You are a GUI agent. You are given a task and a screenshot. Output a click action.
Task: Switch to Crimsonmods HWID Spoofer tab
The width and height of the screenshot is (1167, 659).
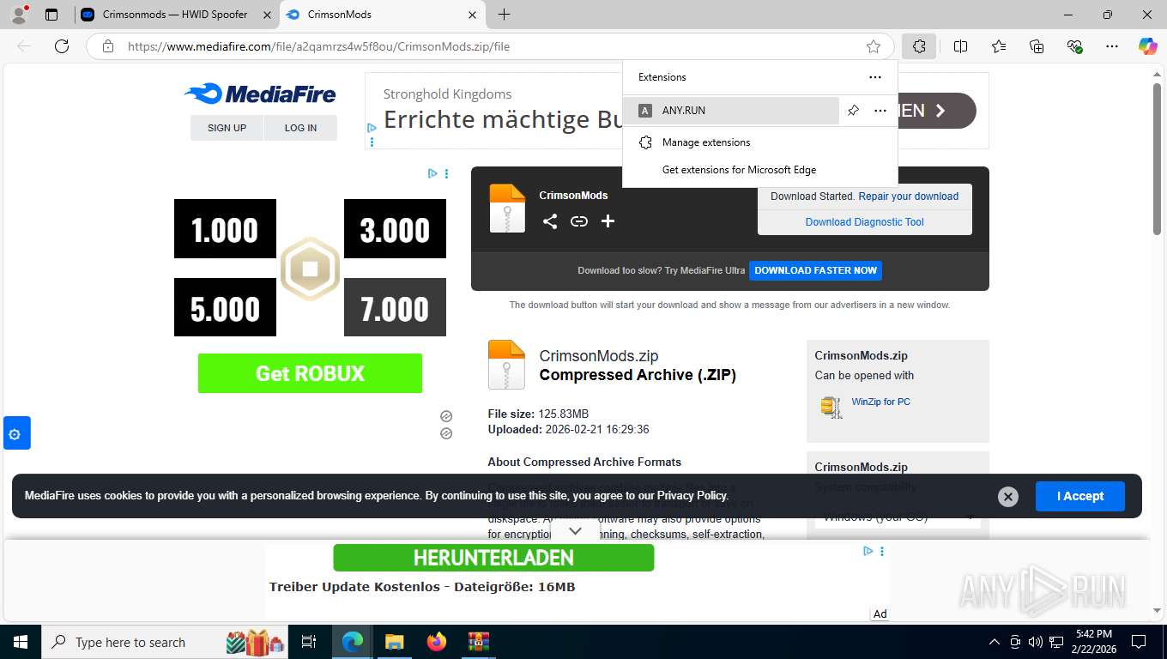pyautogui.click(x=175, y=15)
